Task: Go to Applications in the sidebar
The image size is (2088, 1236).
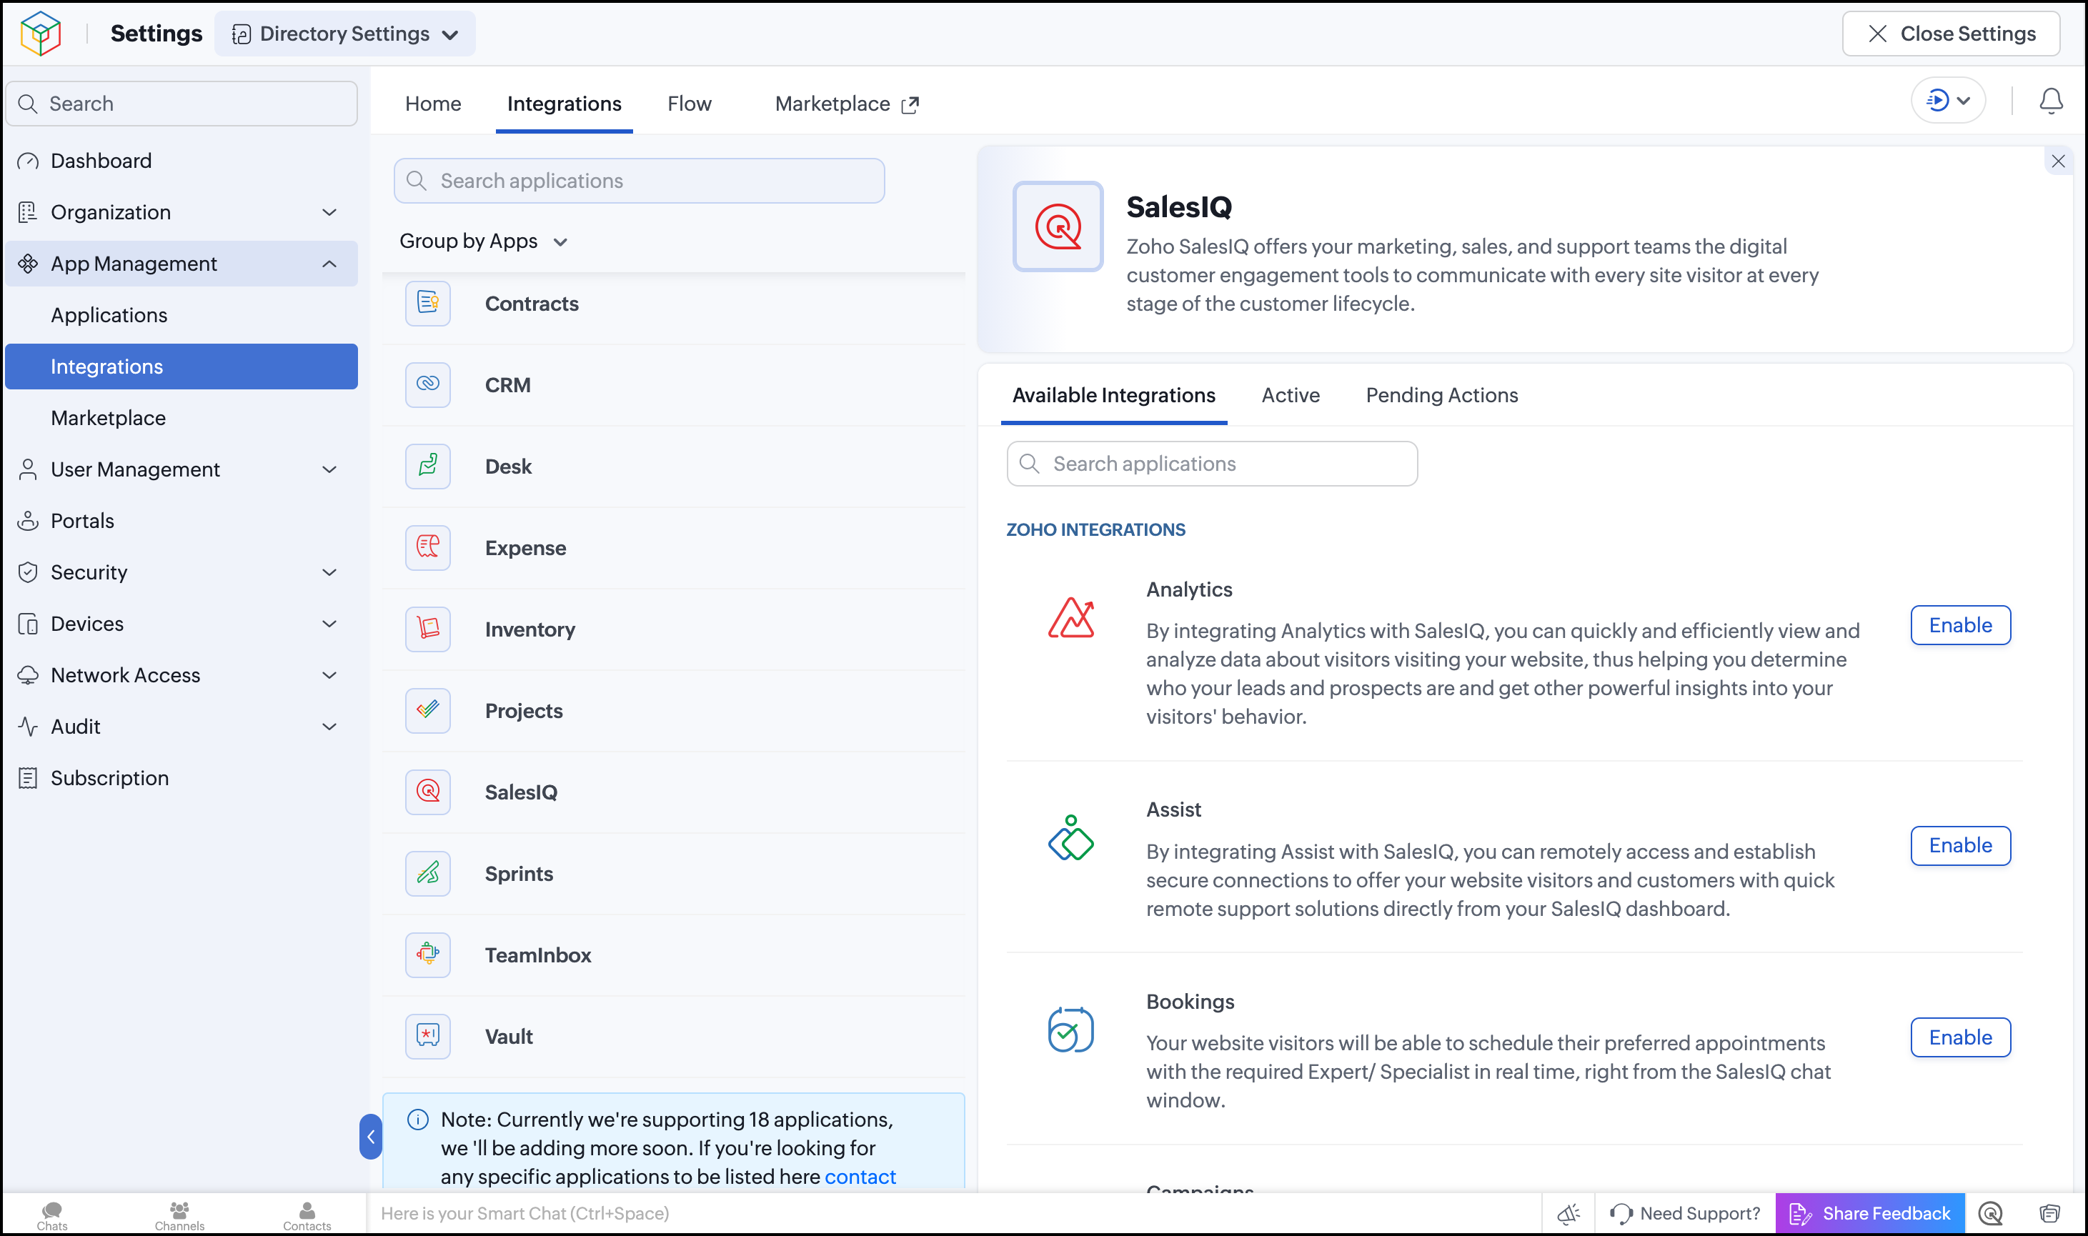Action: click(181, 316)
